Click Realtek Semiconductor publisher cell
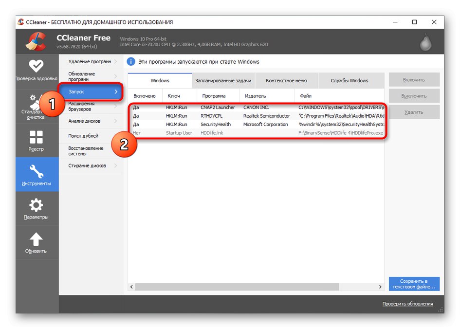The height and width of the screenshot is (329, 460). tap(266, 116)
